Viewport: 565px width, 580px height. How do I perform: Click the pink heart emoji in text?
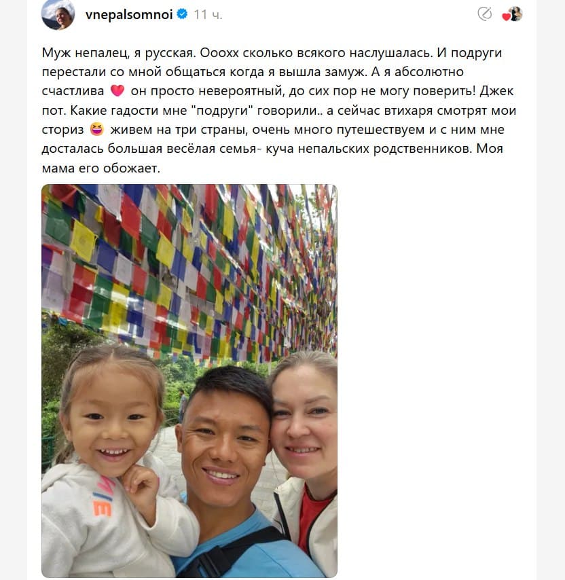pos(117,90)
